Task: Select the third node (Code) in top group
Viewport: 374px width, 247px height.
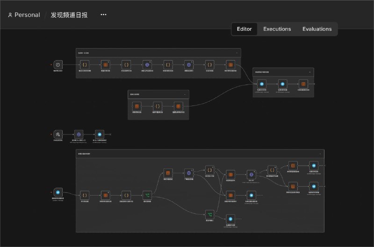Action: [126, 65]
